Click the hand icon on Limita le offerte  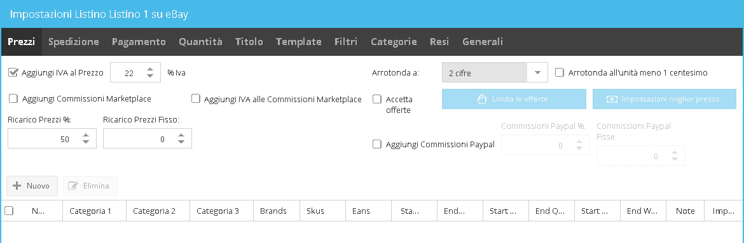tap(482, 99)
